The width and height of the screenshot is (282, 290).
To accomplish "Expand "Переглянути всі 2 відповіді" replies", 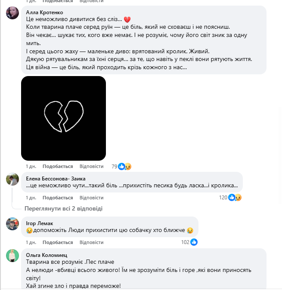I will click(63, 209).
